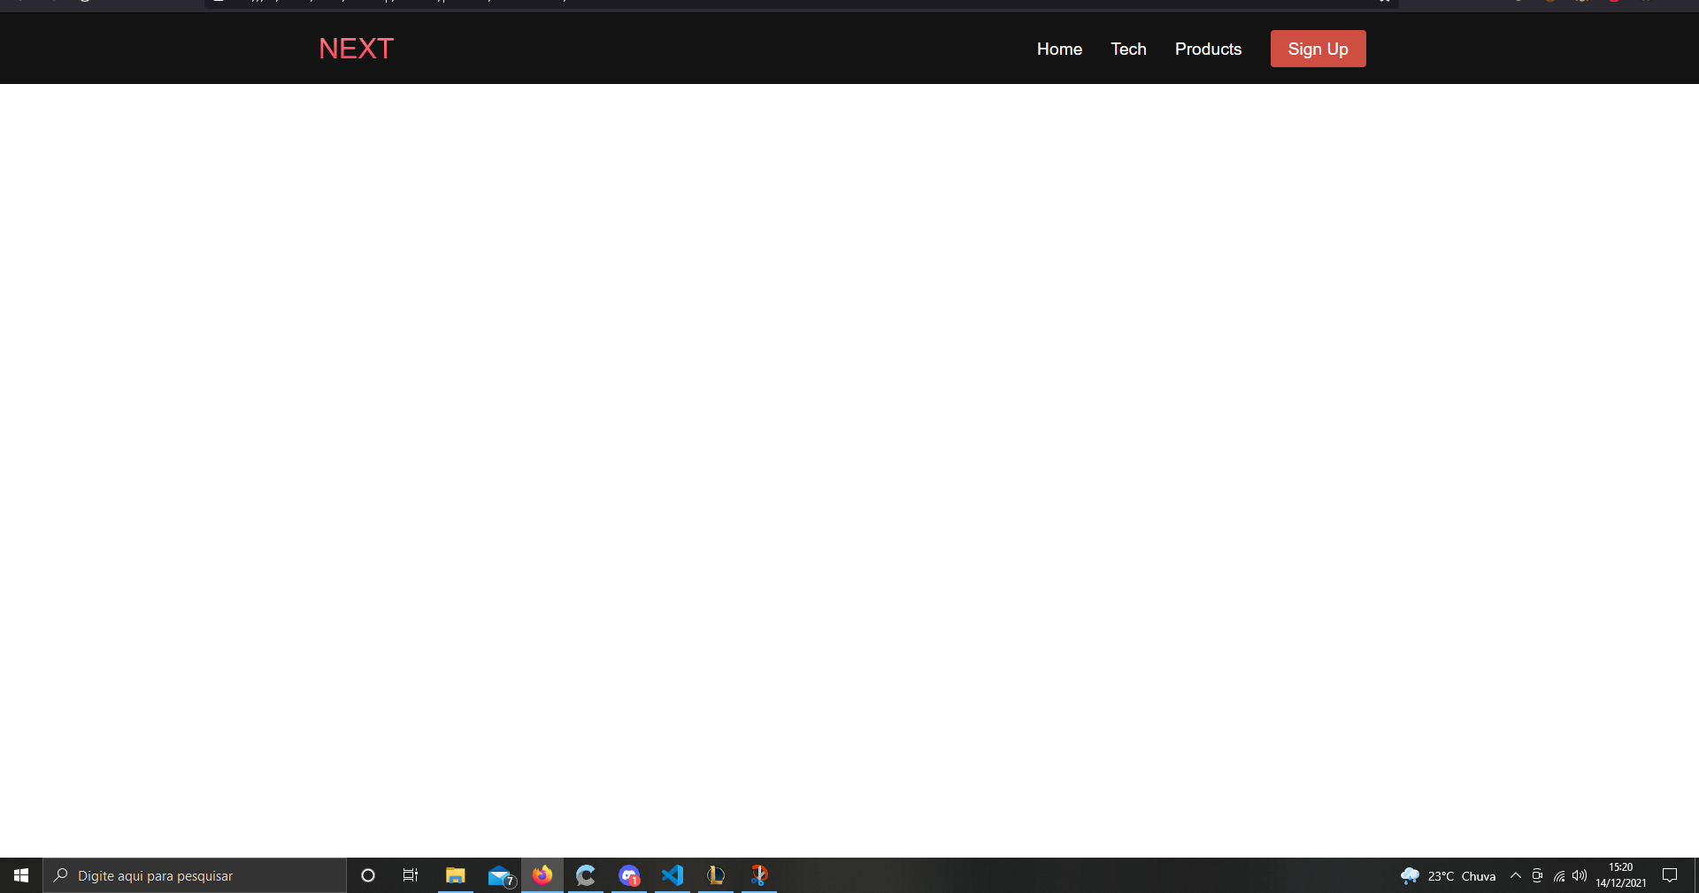Screen dimensions: 1699x893
Task: Open the clock showing 15:20 14/12/2021
Action: 1620,875
